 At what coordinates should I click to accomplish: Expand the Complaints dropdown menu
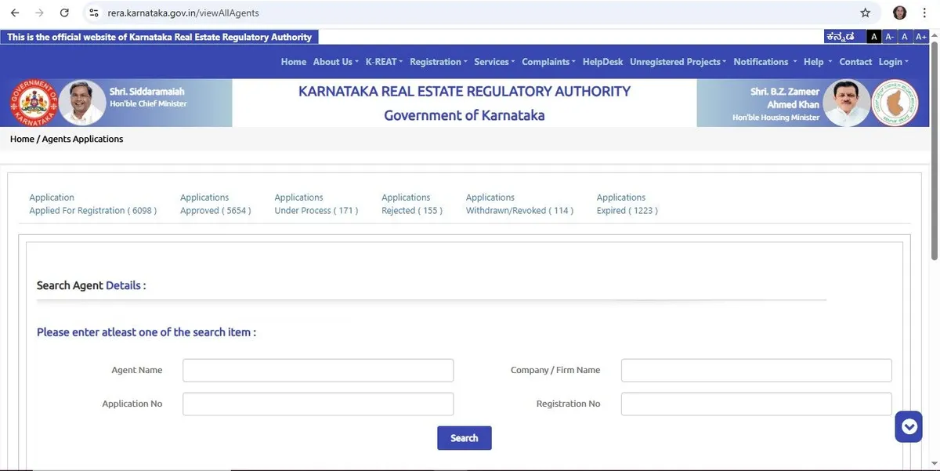[x=548, y=62]
